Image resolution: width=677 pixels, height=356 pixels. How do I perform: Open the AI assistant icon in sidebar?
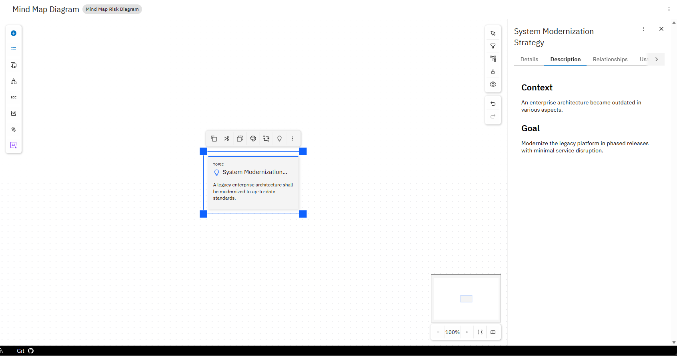pos(14,145)
